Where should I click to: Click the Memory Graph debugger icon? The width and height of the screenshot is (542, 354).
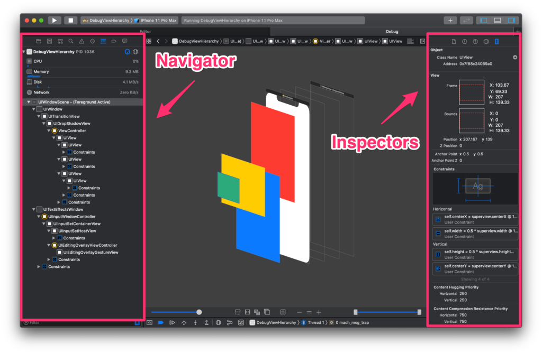point(229,322)
